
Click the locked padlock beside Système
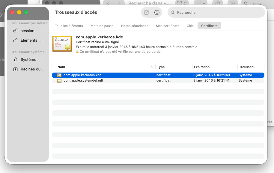tap(15, 60)
